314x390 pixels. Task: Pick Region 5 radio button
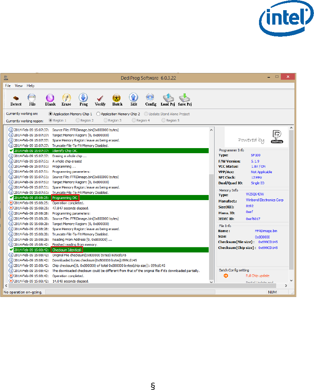(163, 120)
